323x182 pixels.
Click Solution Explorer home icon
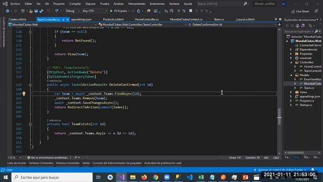[297, 26]
